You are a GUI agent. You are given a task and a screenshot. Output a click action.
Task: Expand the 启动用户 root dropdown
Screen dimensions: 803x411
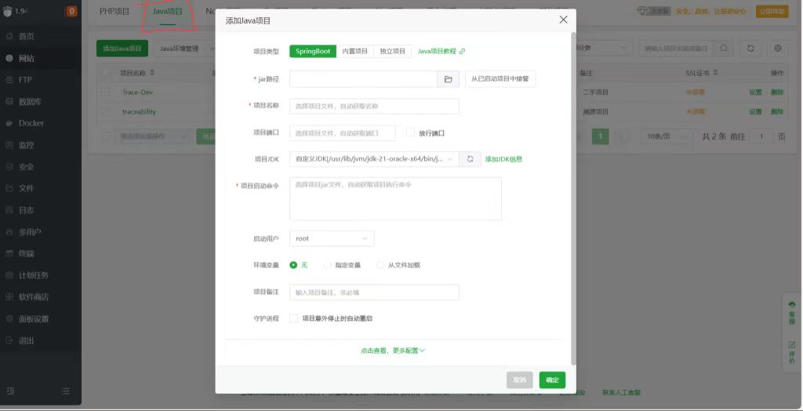coord(332,238)
